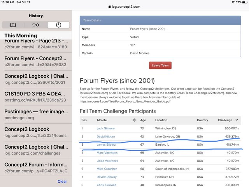The image size is (249, 187).
Task: Open the Bookmarks tab (book icon)
Action: pos(13,25)
